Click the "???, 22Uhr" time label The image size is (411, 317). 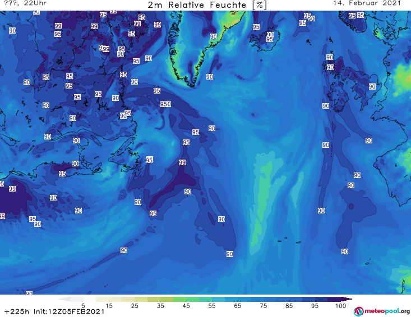coord(25,3)
